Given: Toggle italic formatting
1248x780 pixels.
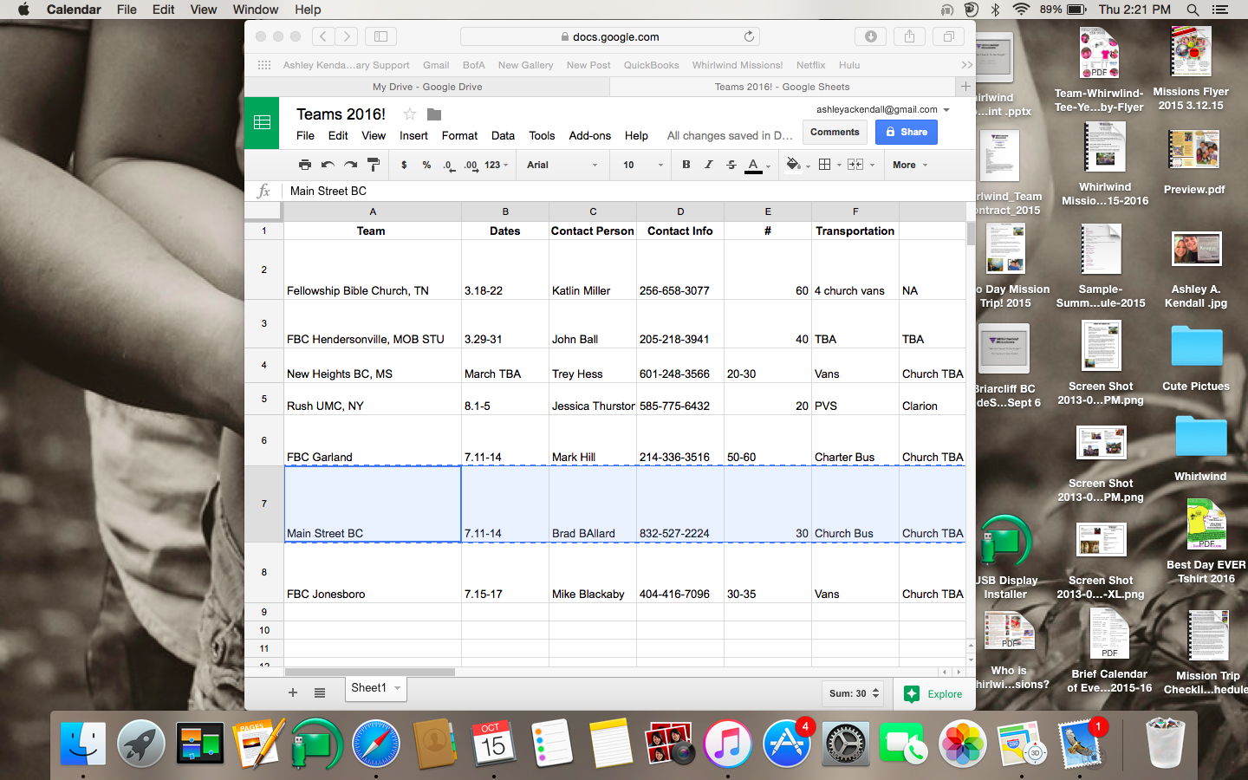Looking at the screenshot, I should coord(709,165).
